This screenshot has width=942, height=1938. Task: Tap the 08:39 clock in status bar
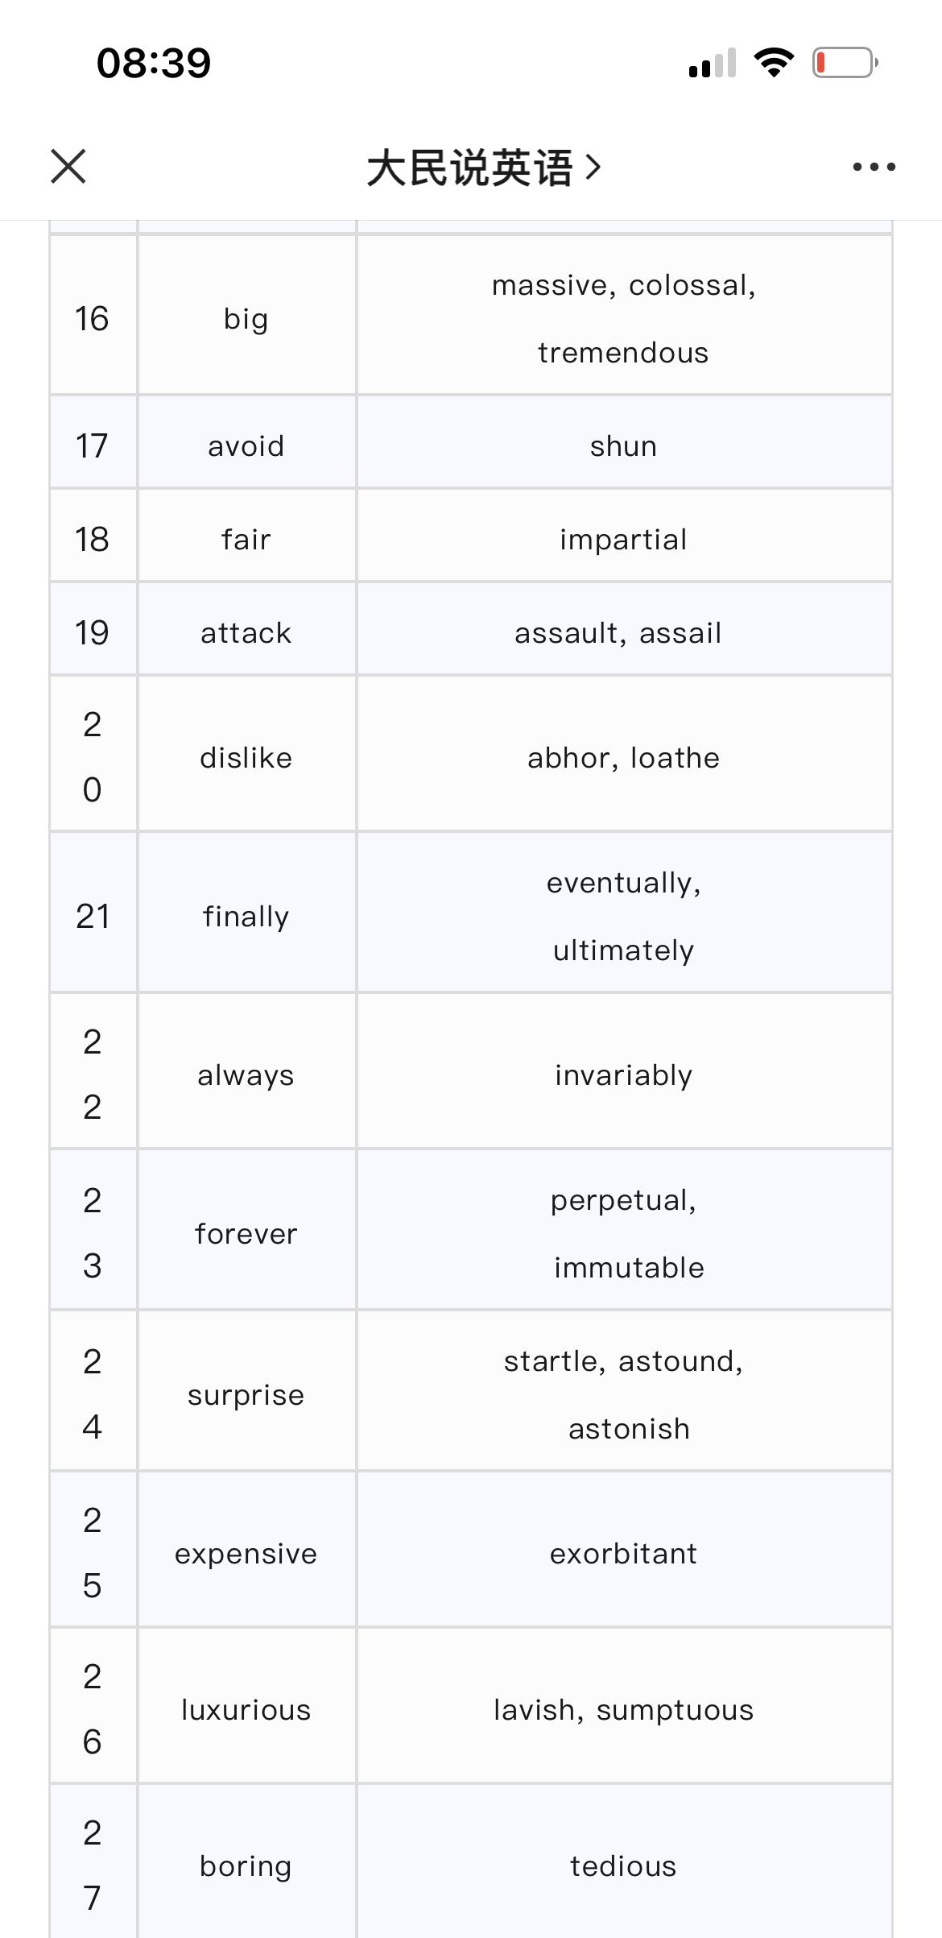154,63
